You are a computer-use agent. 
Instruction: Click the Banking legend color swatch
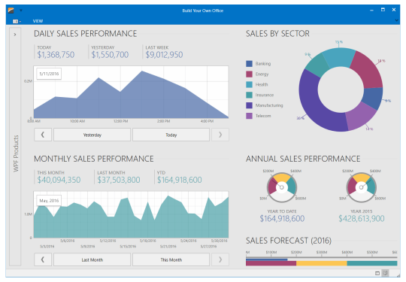[249, 64]
